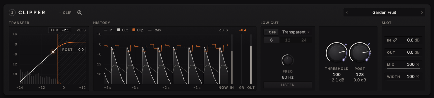Open the Transparent mode dropdown
The width and height of the screenshot is (434, 98).
click(x=296, y=32)
